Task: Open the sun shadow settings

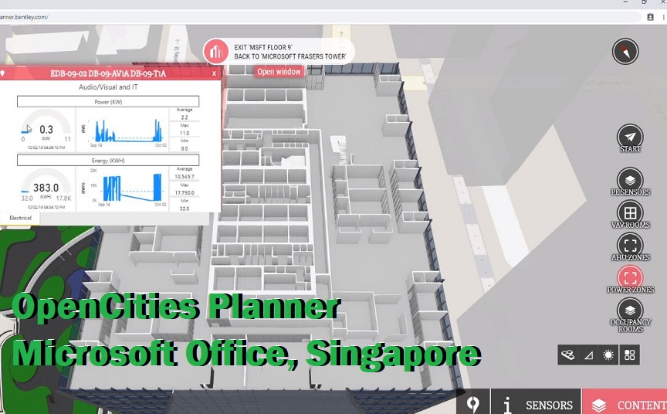Action: click(x=609, y=355)
